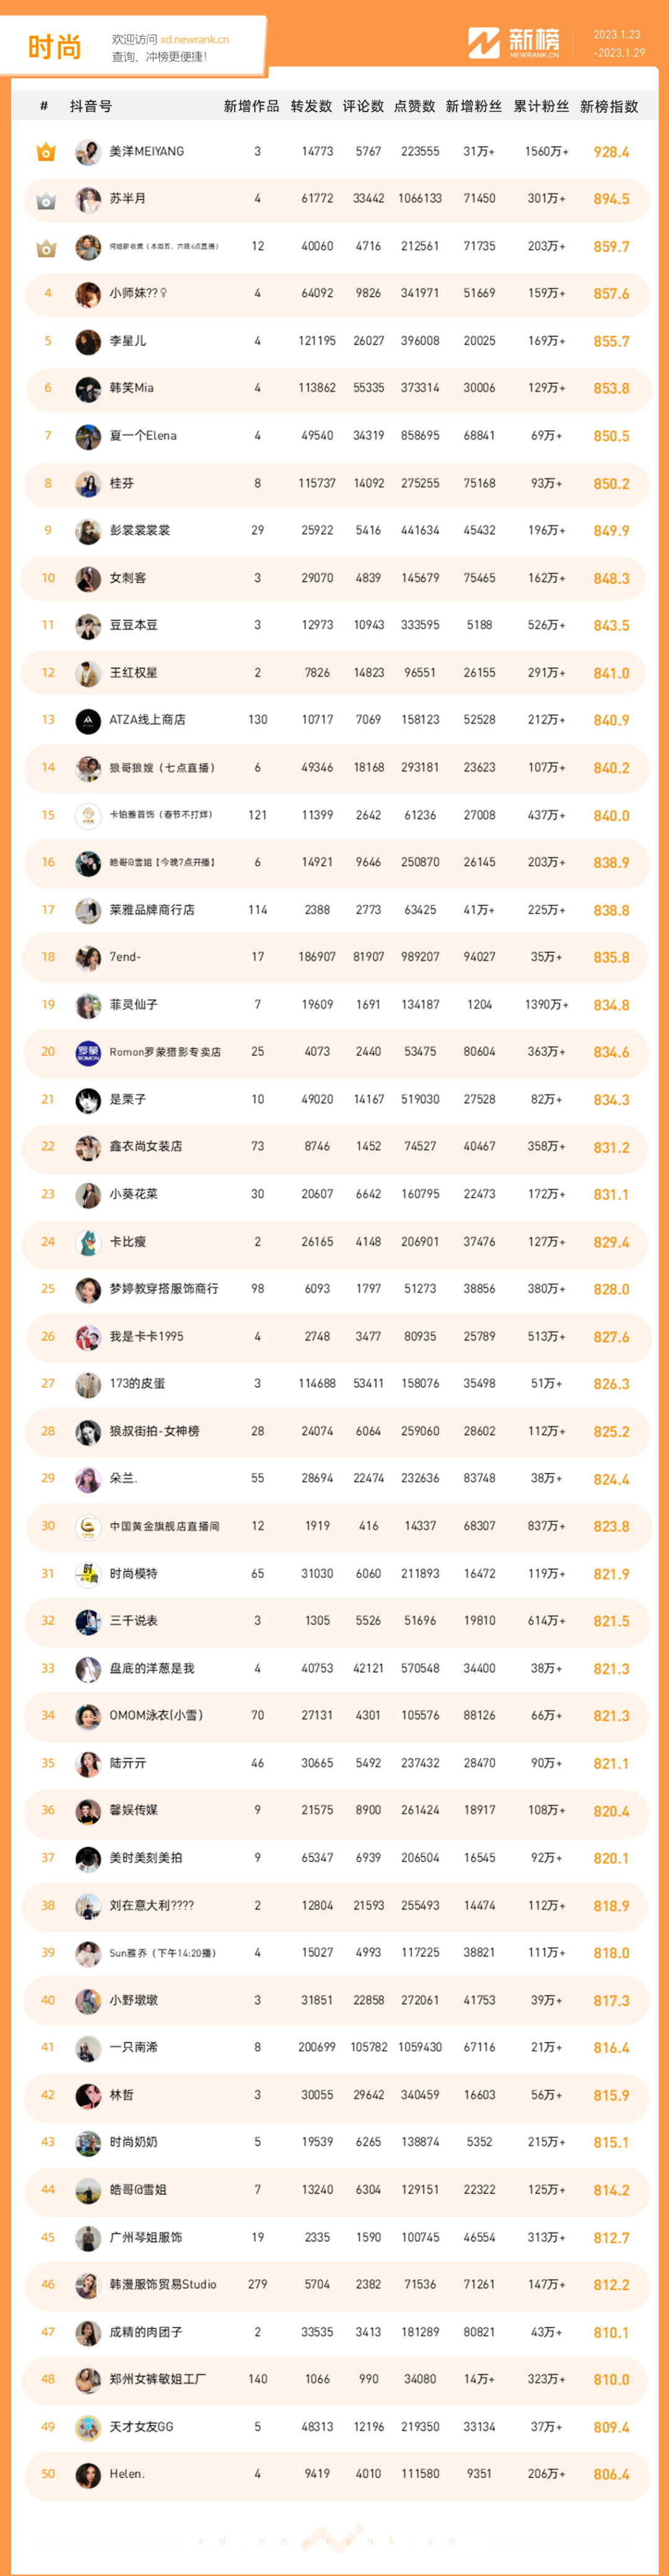Select the Helen. row at rank 50

335,2474
